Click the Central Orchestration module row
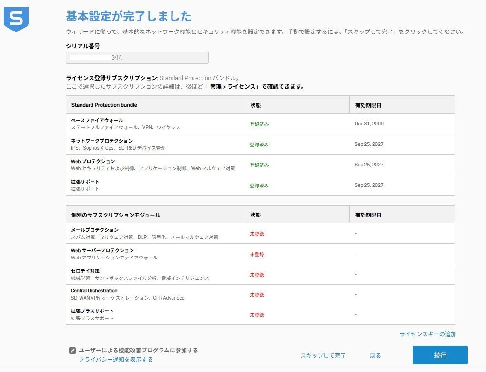This screenshot has height=372, width=486. pos(94,291)
